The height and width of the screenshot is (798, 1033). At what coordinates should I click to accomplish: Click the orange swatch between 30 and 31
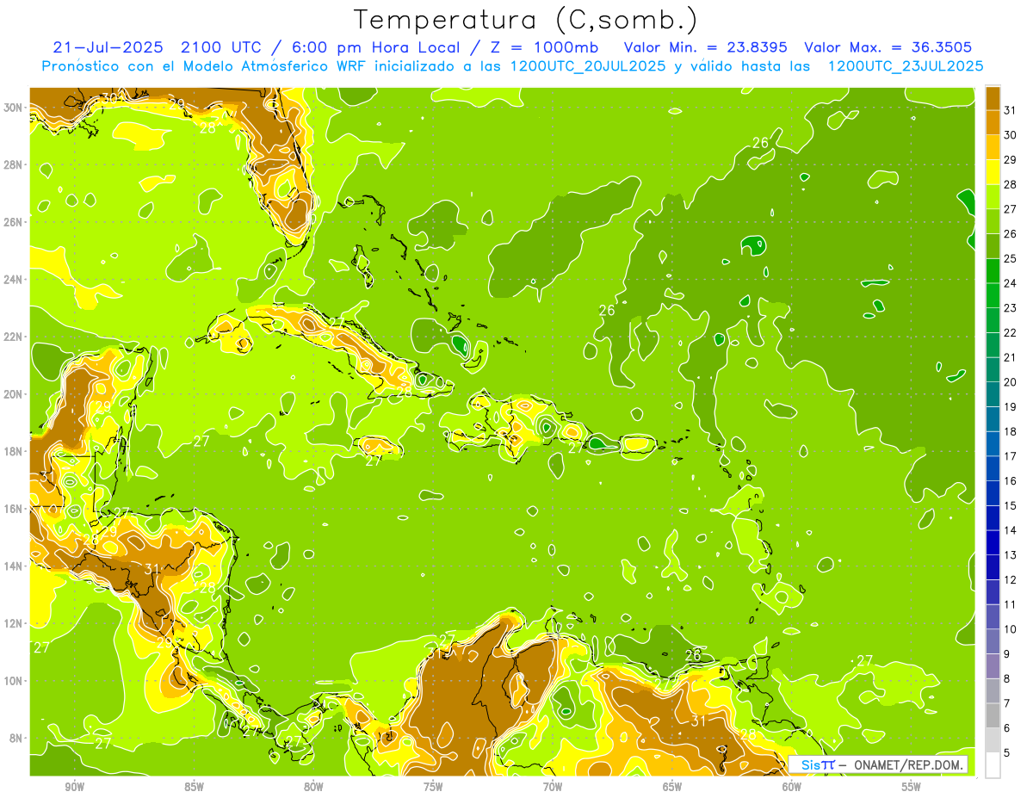[x=993, y=123]
